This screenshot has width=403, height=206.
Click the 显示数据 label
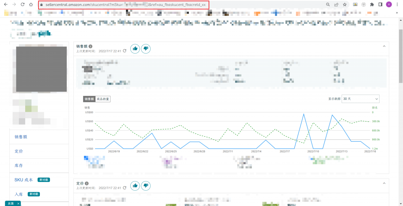point(334,99)
